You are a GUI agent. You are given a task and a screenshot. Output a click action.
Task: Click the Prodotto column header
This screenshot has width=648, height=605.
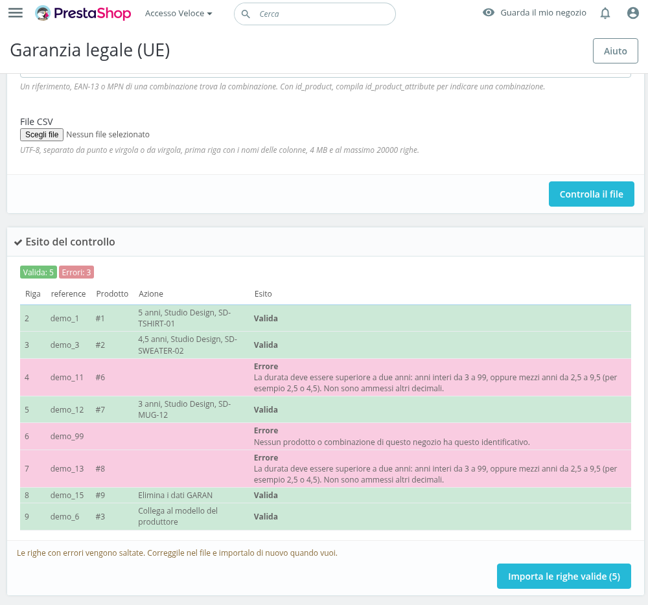112,293
